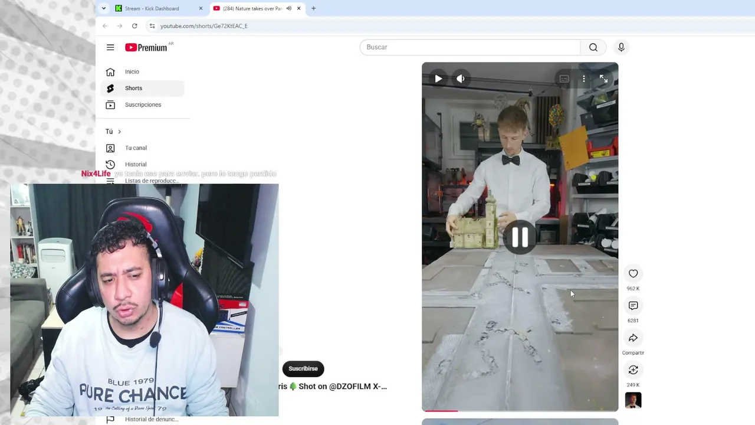755x425 pixels.
Task: Click the Historial clock icon
Action: (x=110, y=165)
